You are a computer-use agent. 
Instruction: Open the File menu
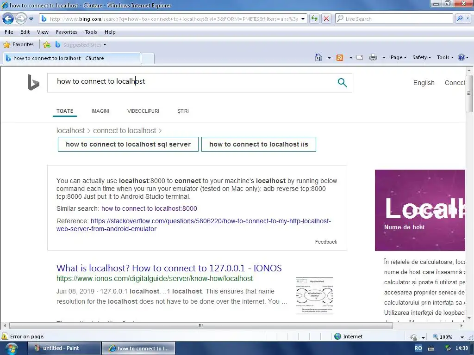(9, 32)
